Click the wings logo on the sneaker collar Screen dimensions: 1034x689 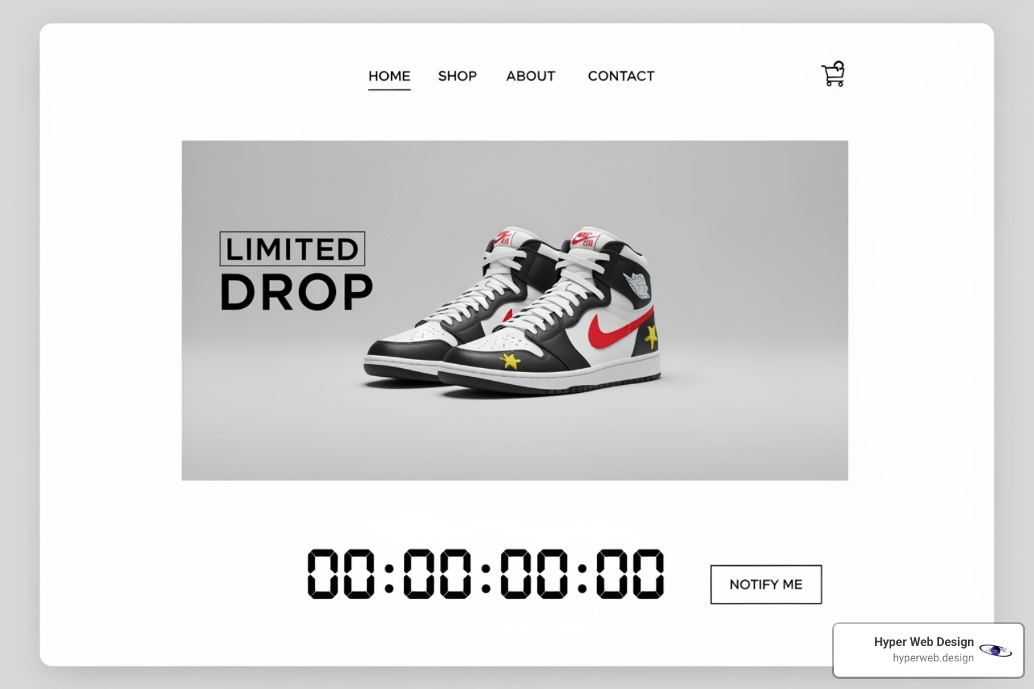point(637,285)
